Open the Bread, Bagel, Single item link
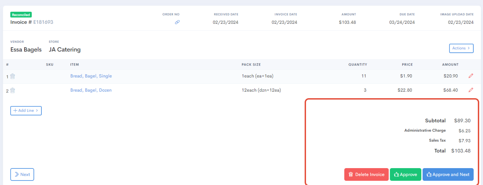Image resolution: width=483 pixels, height=185 pixels. tap(91, 76)
